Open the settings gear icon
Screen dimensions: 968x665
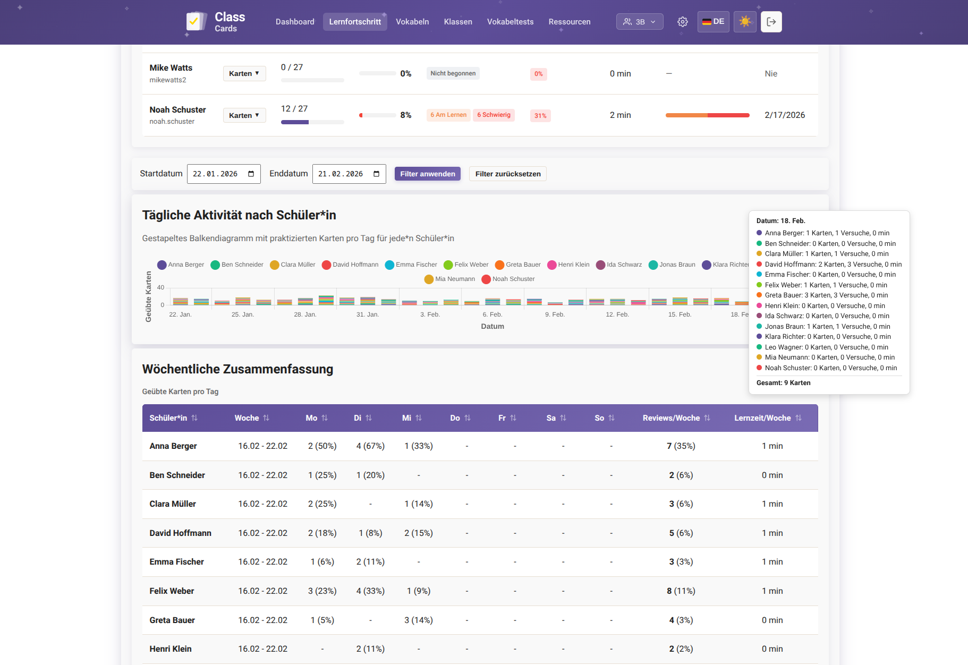coord(682,22)
